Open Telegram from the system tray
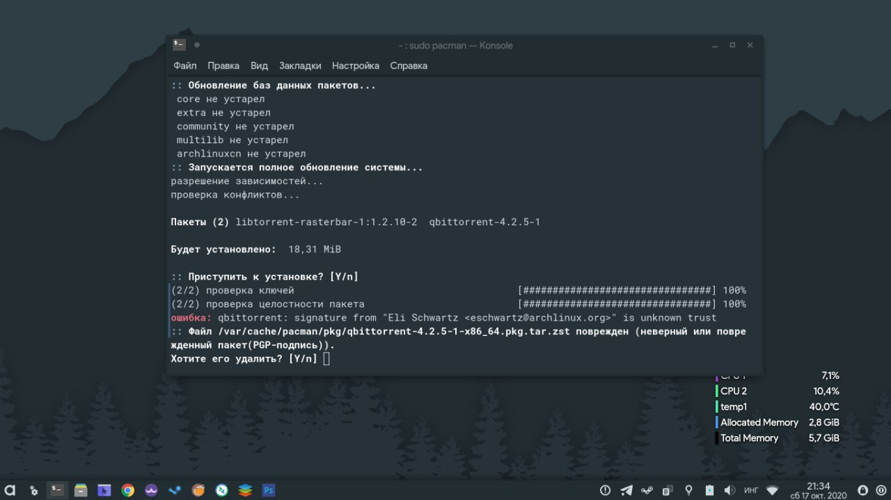The width and height of the screenshot is (891, 500). pos(626,490)
